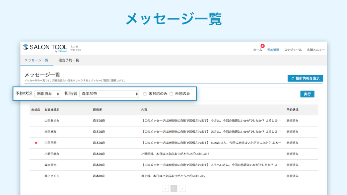Go to the next page arrow
The height and width of the screenshot is (195, 347).
click(183, 188)
